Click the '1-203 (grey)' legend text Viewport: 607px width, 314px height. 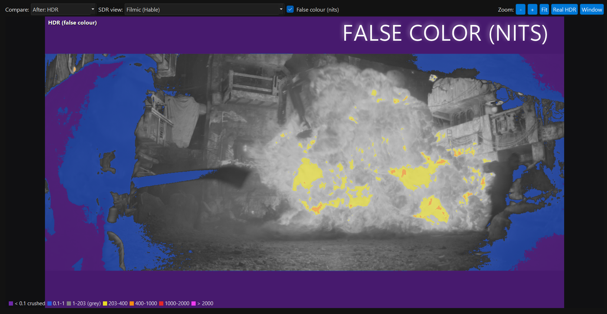point(86,303)
